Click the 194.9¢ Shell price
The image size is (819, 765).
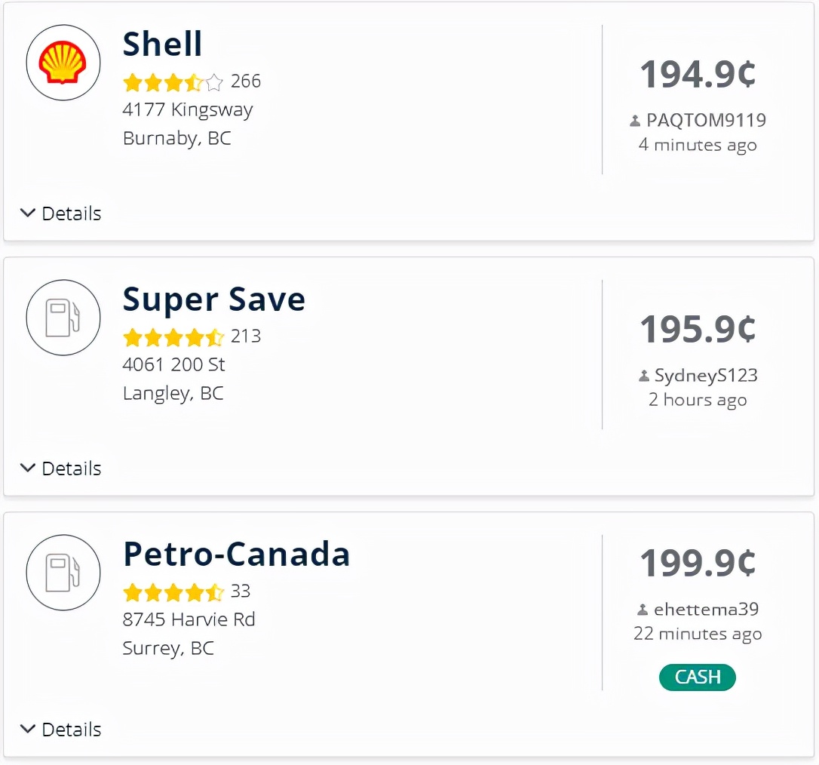698,74
